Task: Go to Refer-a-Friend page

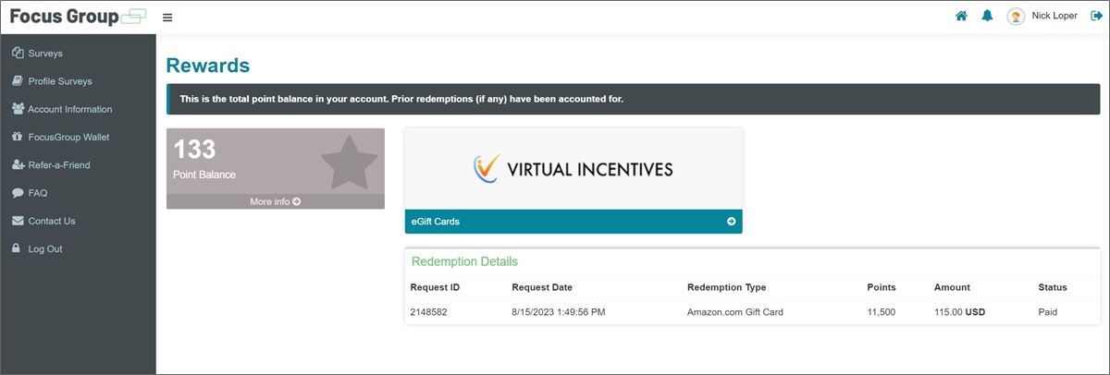Action: point(59,165)
